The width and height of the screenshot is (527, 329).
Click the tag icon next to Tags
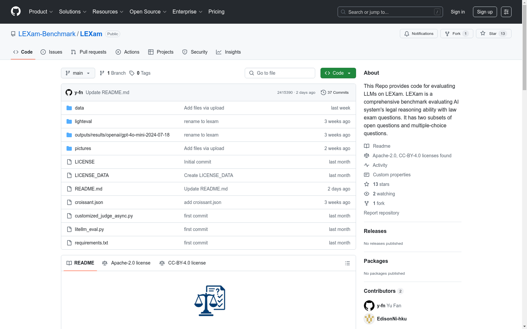132,73
